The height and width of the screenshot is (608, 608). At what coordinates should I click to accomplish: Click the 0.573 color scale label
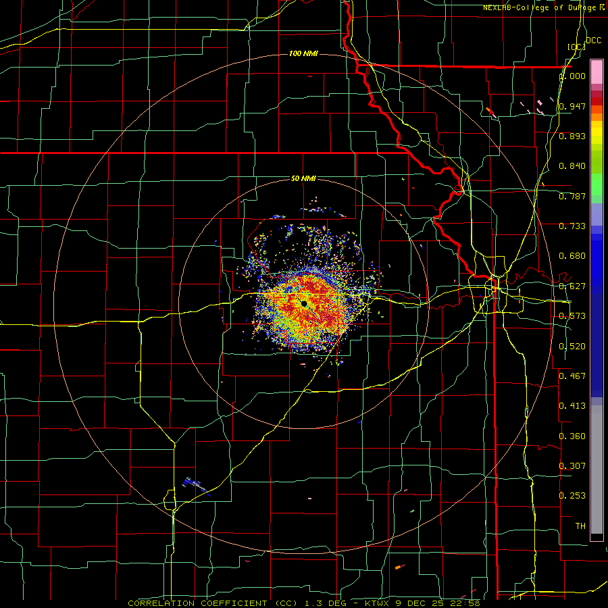pyautogui.click(x=572, y=316)
